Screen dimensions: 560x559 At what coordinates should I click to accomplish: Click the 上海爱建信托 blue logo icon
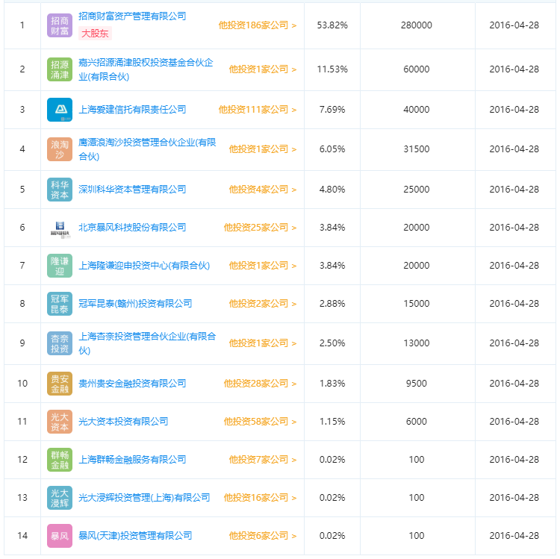(60, 110)
